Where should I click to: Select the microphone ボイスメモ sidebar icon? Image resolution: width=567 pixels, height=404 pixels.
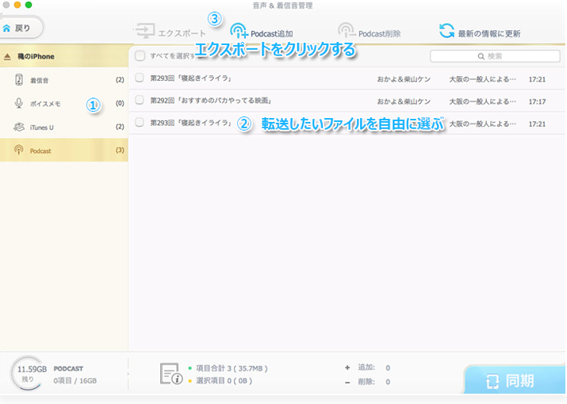19,104
